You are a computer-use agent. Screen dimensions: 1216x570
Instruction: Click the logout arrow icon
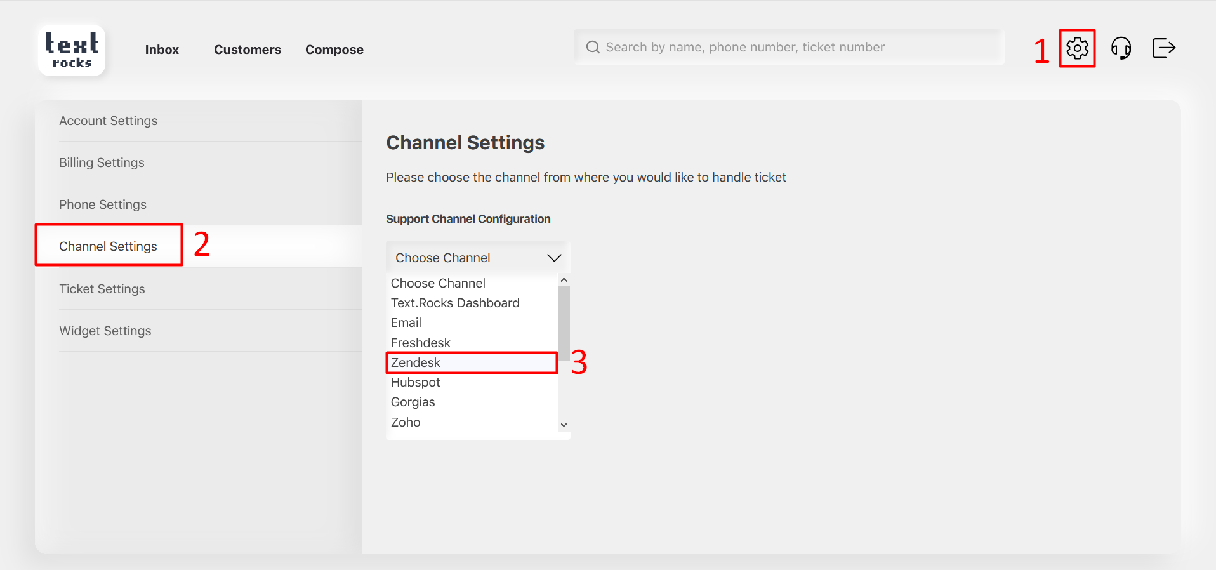click(1163, 48)
